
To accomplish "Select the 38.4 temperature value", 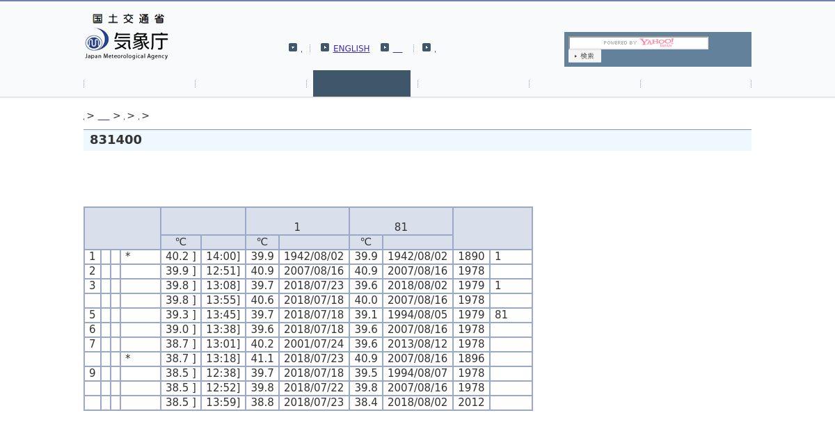I will (x=366, y=403).
